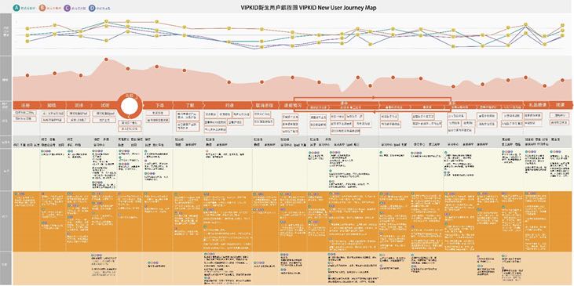Click the highest red dot on the emotion area chart

[106, 60]
